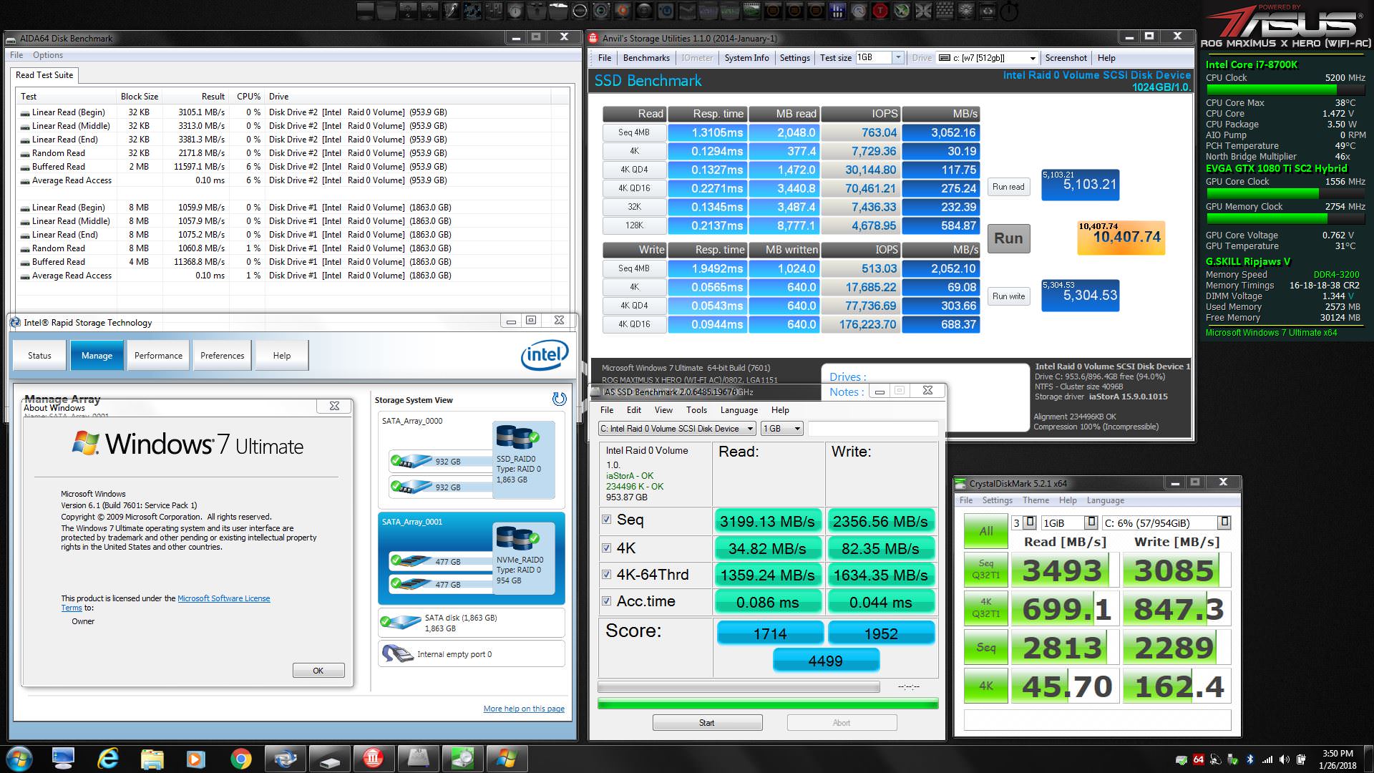Switch to the Status tab in Intel RST
The width and height of the screenshot is (1374, 773).
(x=39, y=355)
